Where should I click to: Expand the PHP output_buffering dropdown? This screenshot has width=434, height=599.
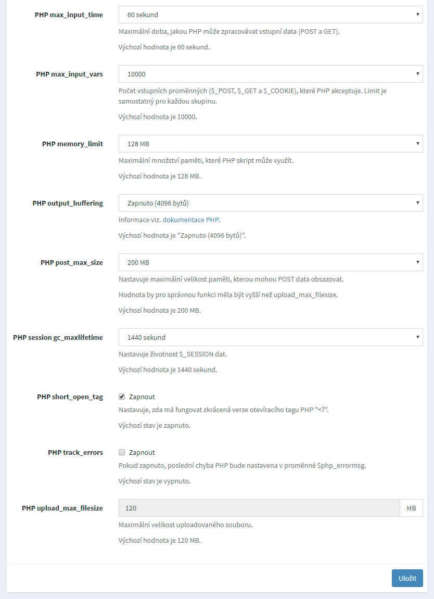pyautogui.click(x=271, y=203)
